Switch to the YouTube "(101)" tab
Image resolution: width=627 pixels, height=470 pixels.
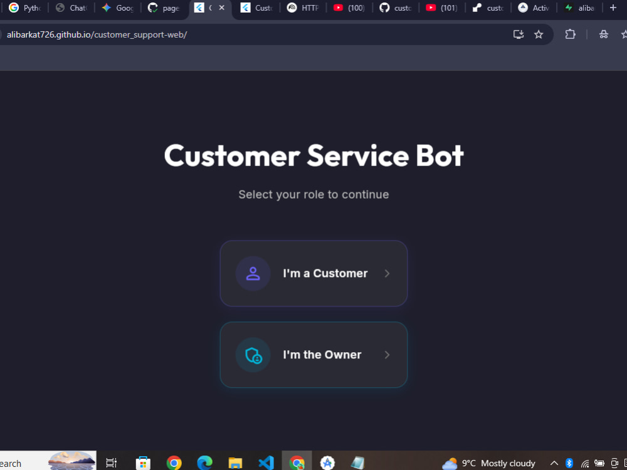point(442,8)
